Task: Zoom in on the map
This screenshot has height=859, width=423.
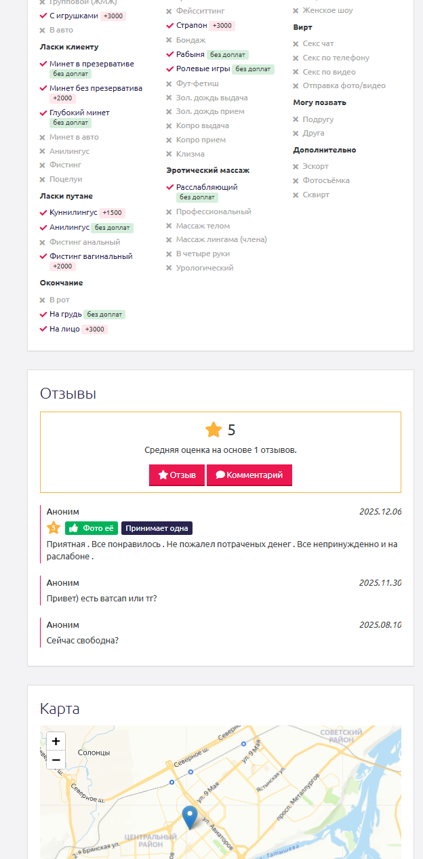Action: pyautogui.click(x=56, y=741)
